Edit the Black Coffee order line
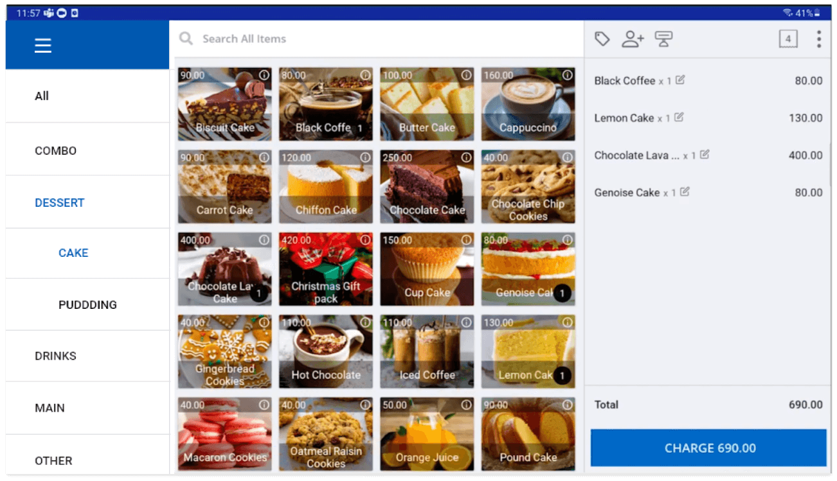The image size is (837, 481). pos(680,80)
